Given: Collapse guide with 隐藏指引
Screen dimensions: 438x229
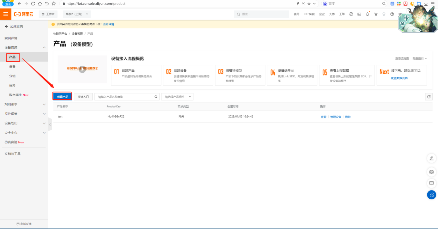Looking at the screenshot, I should click(420, 59).
